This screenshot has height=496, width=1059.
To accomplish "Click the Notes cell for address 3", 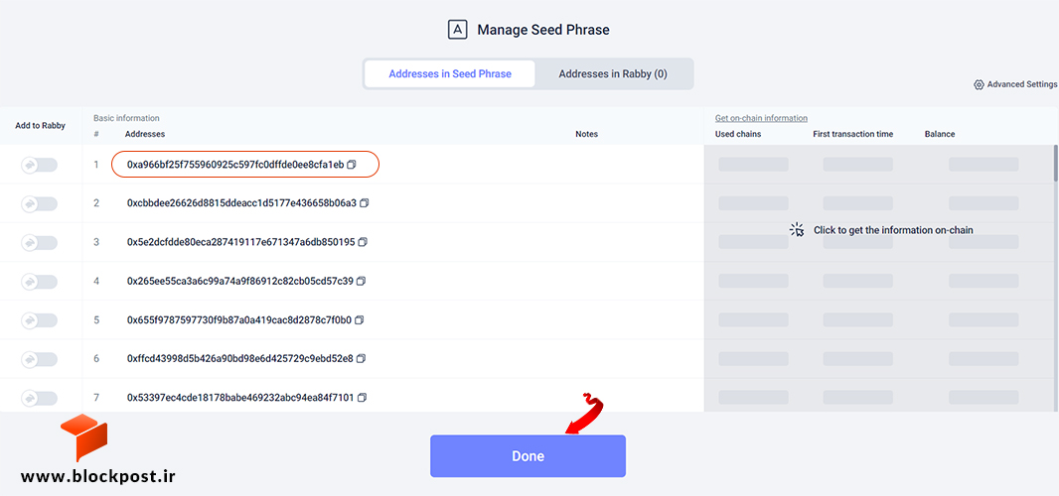I will point(586,242).
